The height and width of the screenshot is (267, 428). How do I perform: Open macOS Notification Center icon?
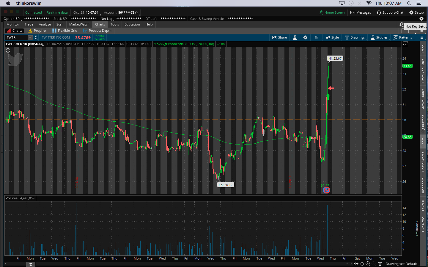tap(418, 3)
